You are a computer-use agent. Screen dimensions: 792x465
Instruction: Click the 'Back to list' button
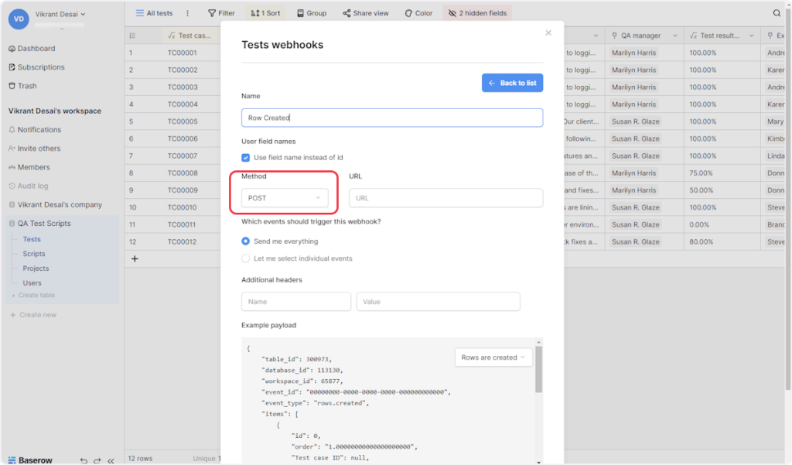(x=512, y=83)
